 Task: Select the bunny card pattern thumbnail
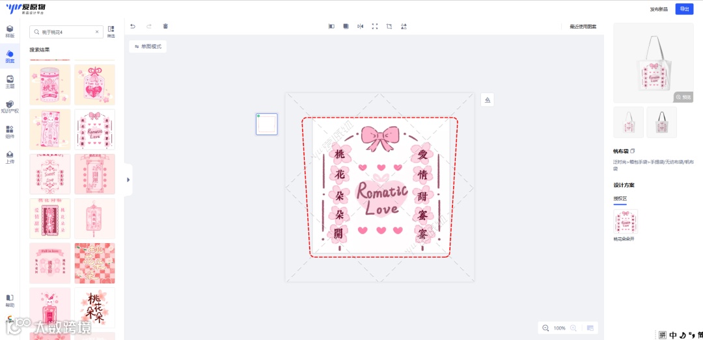49,129
